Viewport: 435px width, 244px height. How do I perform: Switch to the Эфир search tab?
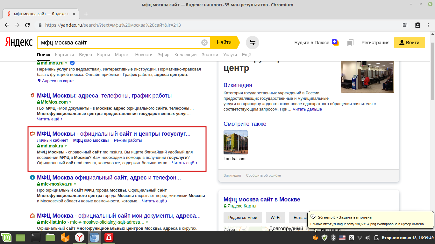click(163, 55)
